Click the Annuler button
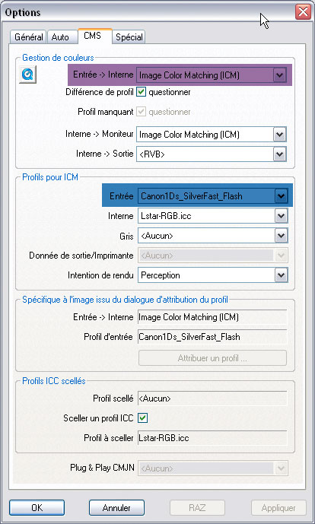Image resolution: width=315 pixels, height=524 pixels. pyautogui.click(x=116, y=507)
